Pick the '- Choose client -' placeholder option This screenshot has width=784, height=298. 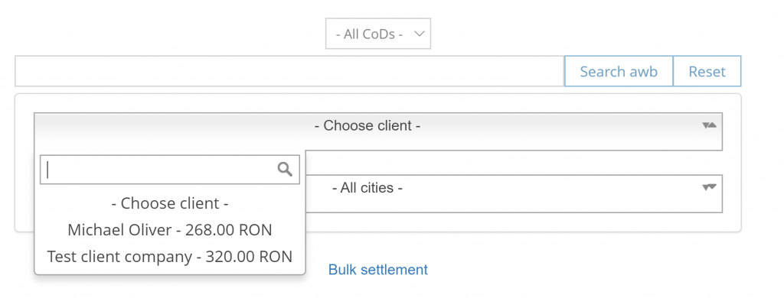tap(170, 203)
